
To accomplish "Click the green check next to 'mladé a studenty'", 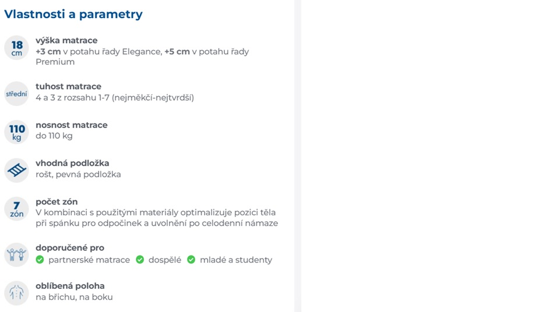I will [x=191, y=260].
